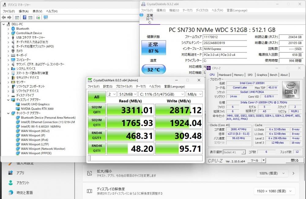This screenshot has width=306, height=199.
Task: Switch to the Bench tab in CPU-Z
Action: pyautogui.click(x=273, y=75)
